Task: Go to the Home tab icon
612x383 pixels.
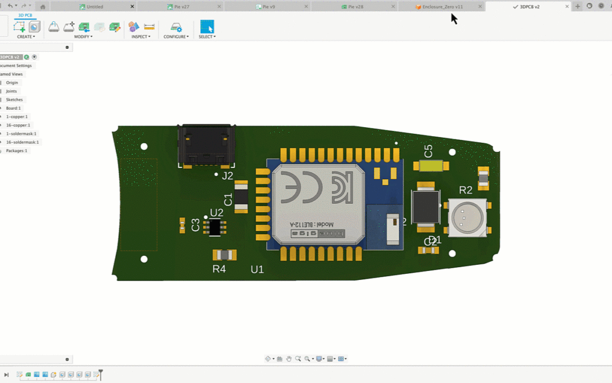Action: [43, 7]
